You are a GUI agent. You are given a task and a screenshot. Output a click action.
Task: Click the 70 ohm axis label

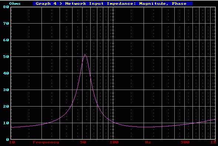6,23
